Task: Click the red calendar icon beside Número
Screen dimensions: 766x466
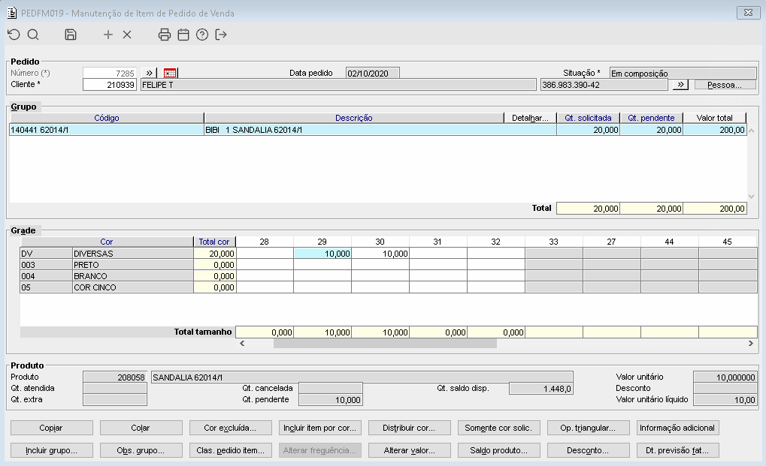Action: click(170, 73)
